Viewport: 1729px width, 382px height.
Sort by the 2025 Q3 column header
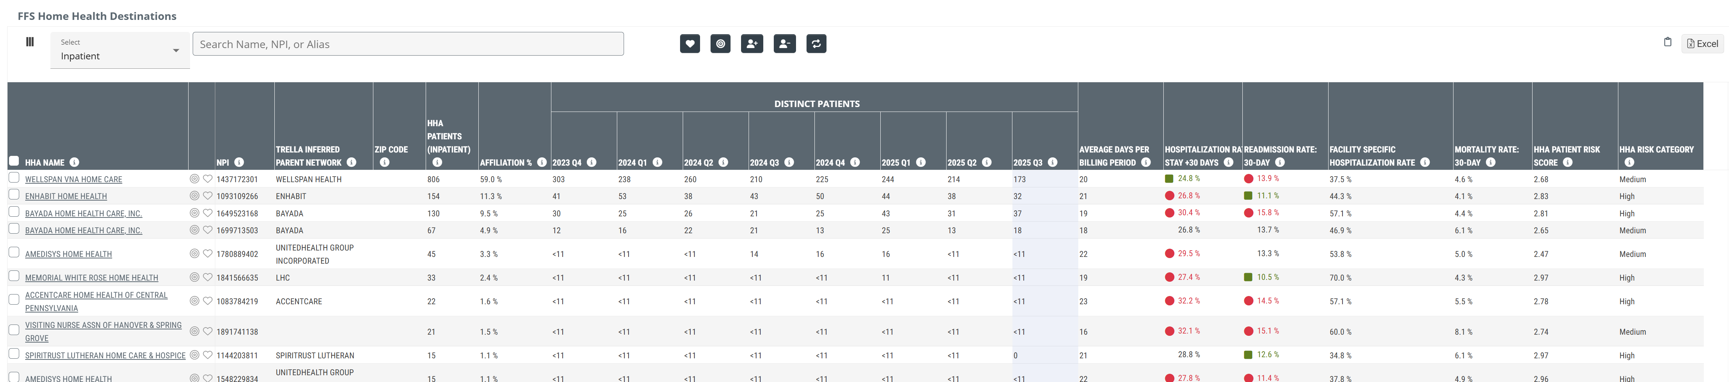1027,163
